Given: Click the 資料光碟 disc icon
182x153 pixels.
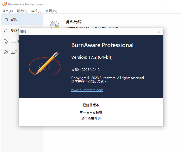Looking at the screenshot, I should click(x=55, y=25).
